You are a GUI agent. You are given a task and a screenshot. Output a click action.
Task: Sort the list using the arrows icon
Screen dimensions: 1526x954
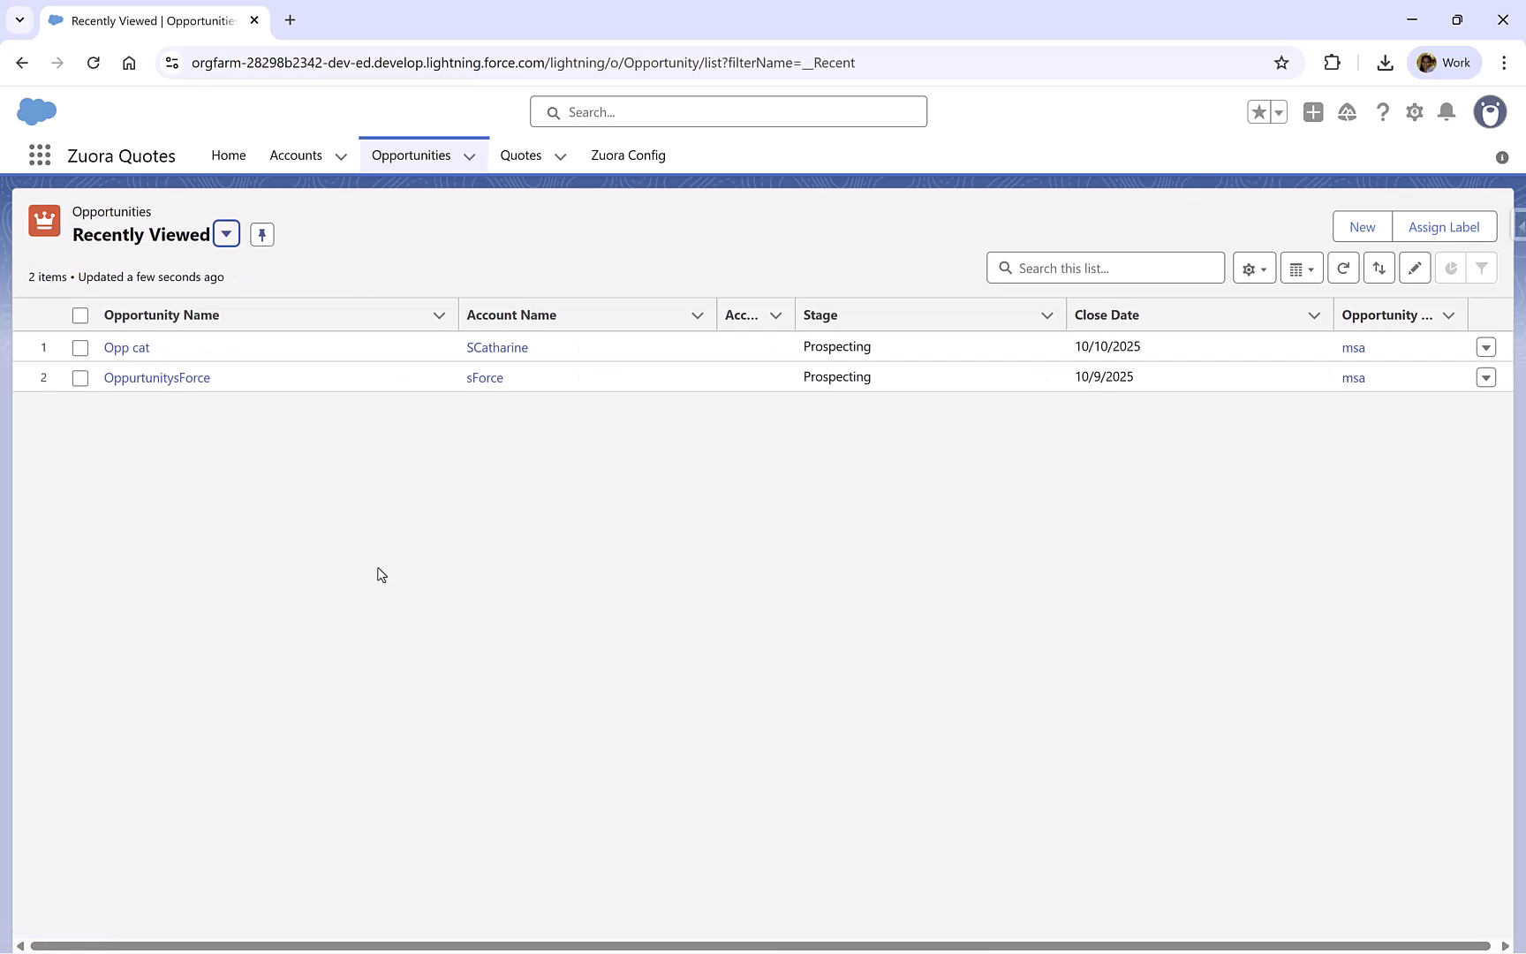1379,267
